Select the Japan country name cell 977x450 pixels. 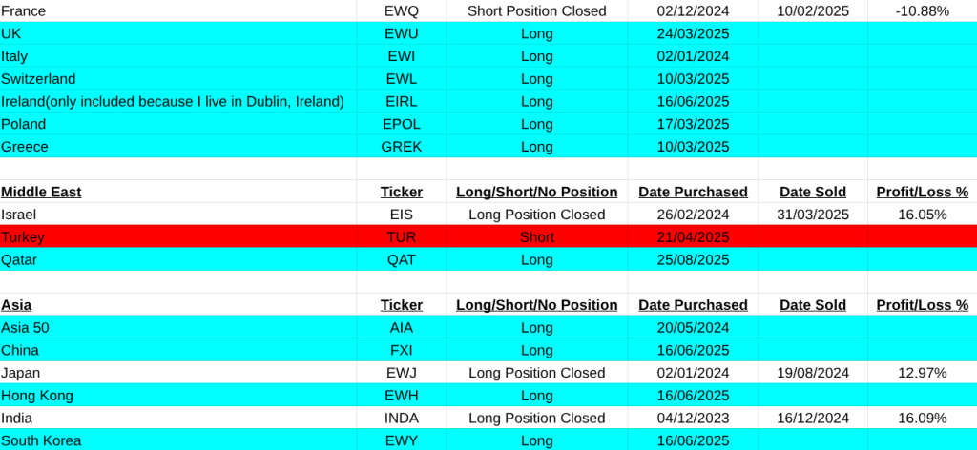(x=21, y=373)
